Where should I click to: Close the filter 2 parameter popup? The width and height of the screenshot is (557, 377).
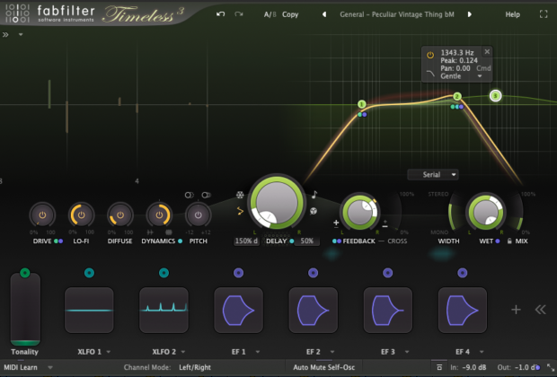click(x=487, y=51)
